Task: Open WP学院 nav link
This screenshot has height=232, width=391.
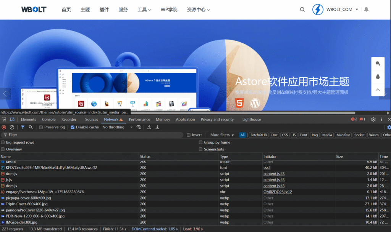Action: (x=169, y=10)
